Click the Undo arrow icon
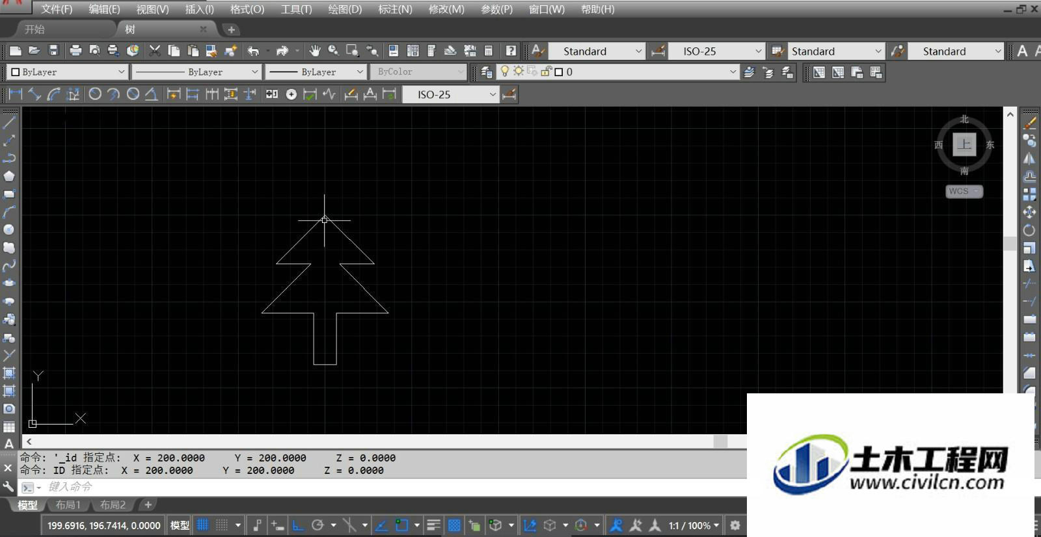This screenshot has width=1041, height=537. click(x=253, y=51)
